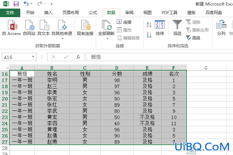Viewport: 233px width, 155px height.
Task: Click the cell with score 98
Action: click(x=117, y=80)
